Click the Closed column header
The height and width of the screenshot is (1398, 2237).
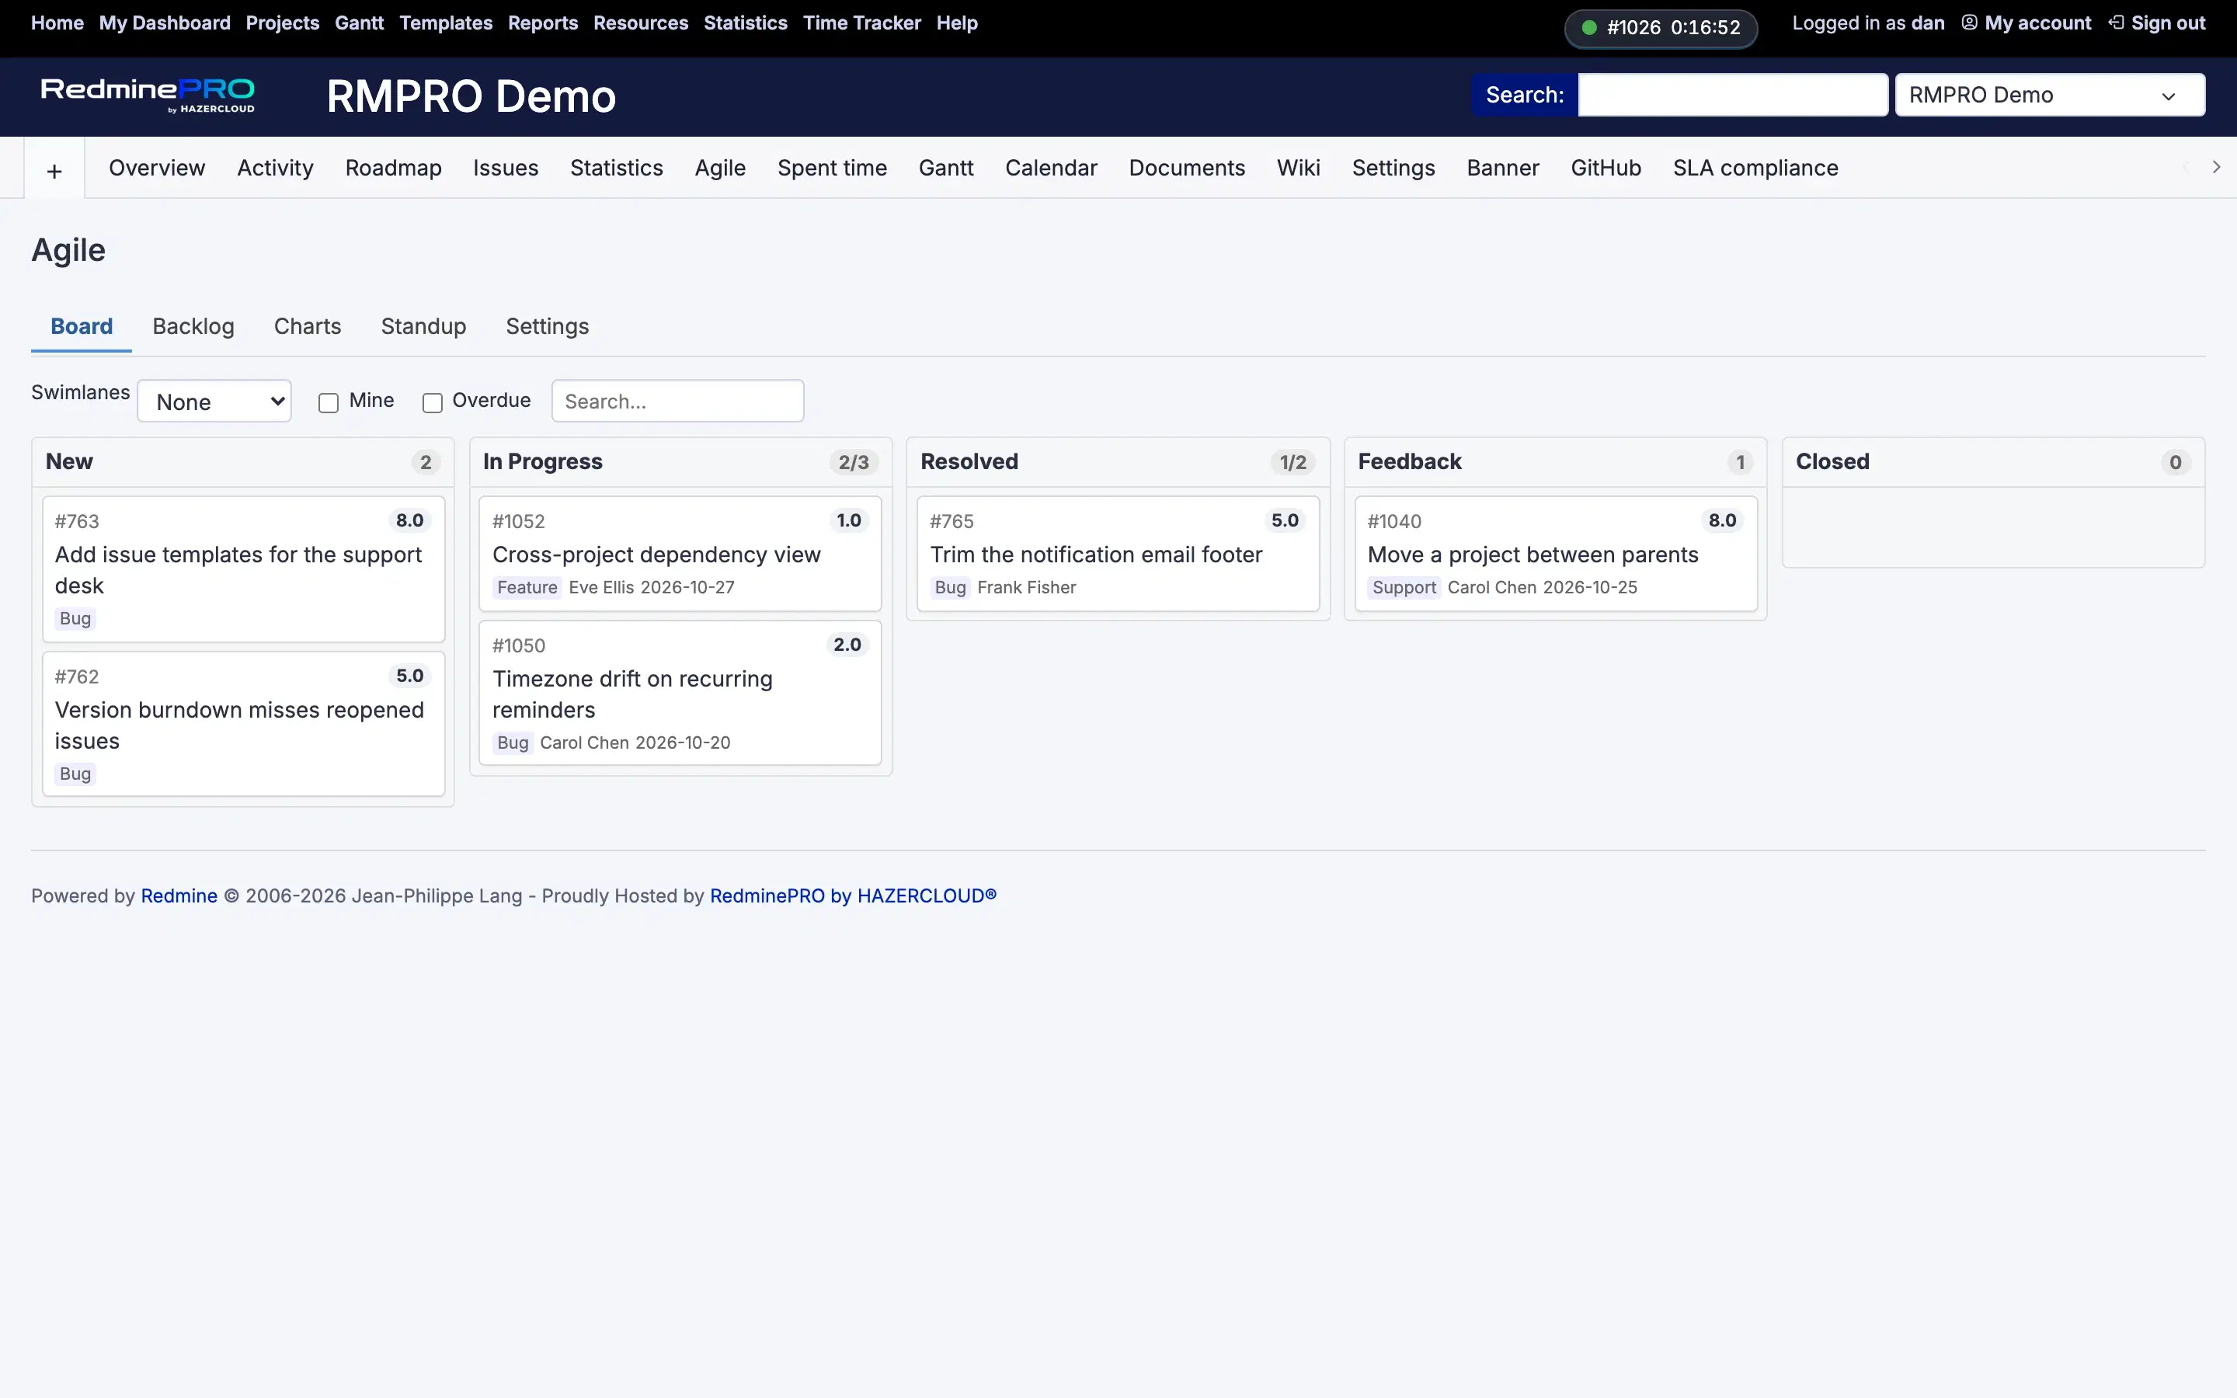1993,462
